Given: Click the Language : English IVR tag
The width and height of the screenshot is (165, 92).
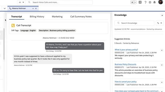Looking at the screenshot, I should click(x=28, y=30).
